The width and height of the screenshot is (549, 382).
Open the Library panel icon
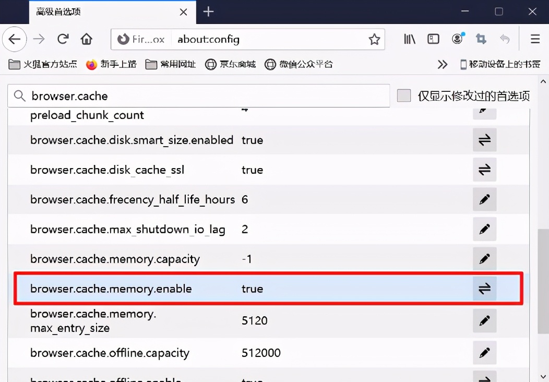coord(410,39)
